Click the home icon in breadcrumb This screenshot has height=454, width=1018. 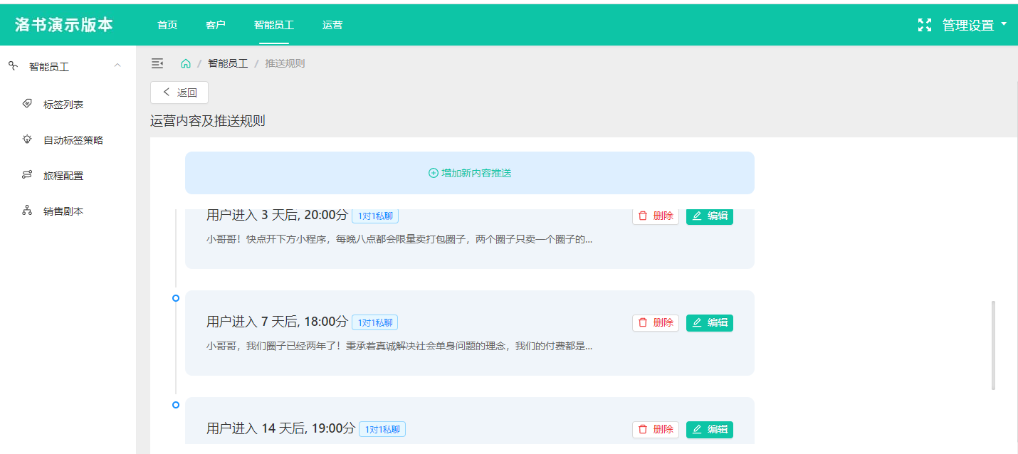(186, 63)
